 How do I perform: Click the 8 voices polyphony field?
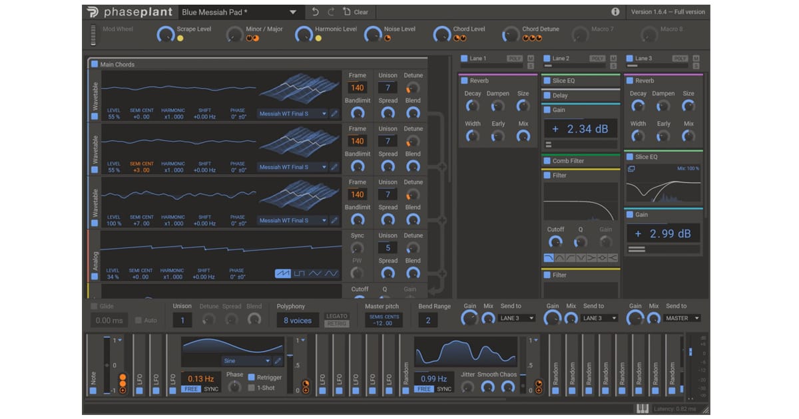tap(298, 321)
